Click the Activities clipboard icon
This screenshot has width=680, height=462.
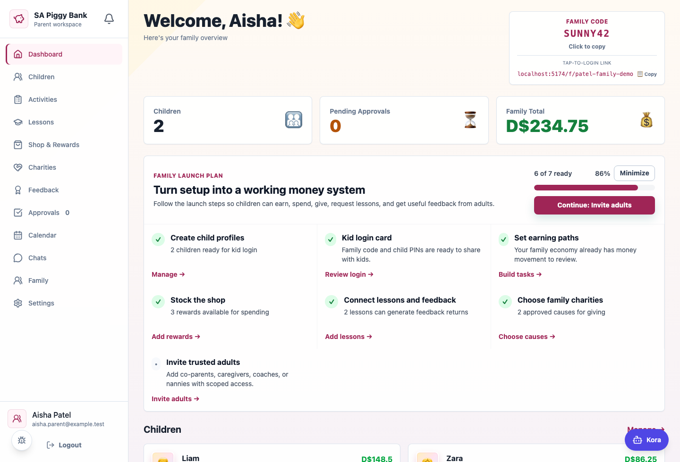coord(18,99)
